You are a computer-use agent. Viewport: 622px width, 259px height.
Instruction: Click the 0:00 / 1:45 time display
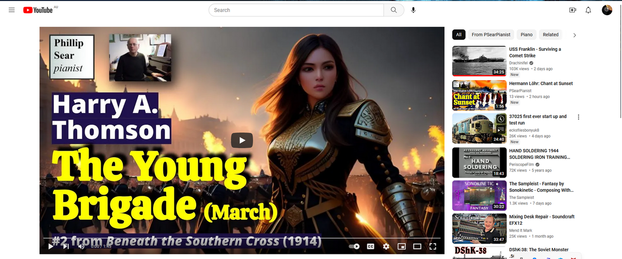pyautogui.click(x=101, y=247)
